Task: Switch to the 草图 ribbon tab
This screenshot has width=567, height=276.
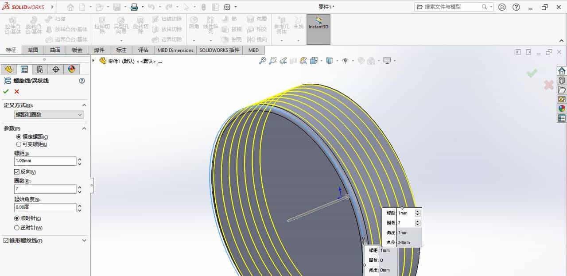Action: pyautogui.click(x=32, y=50)
